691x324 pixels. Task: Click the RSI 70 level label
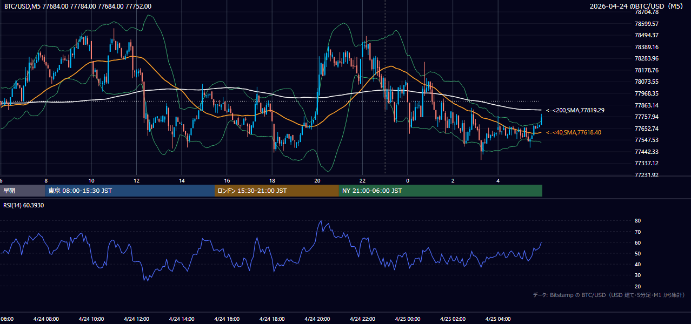(637, 232)
